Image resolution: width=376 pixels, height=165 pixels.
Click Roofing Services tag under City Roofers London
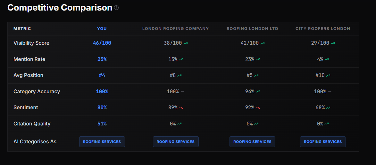click(323, 142)
